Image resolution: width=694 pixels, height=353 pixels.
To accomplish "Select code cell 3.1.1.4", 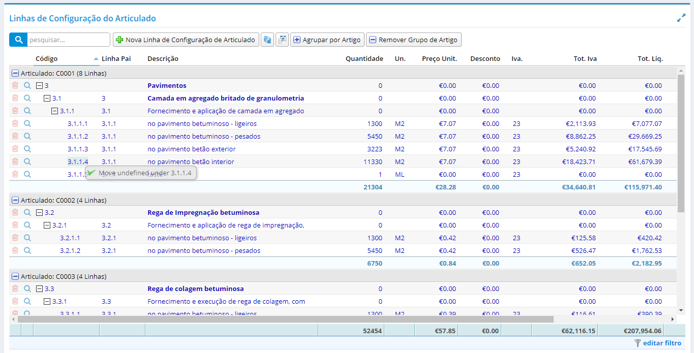I will (78, 162).
